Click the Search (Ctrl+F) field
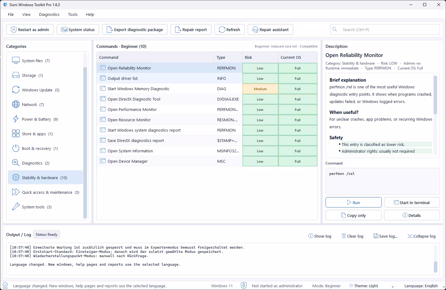The image size is (446, 290). click(385, 30)
